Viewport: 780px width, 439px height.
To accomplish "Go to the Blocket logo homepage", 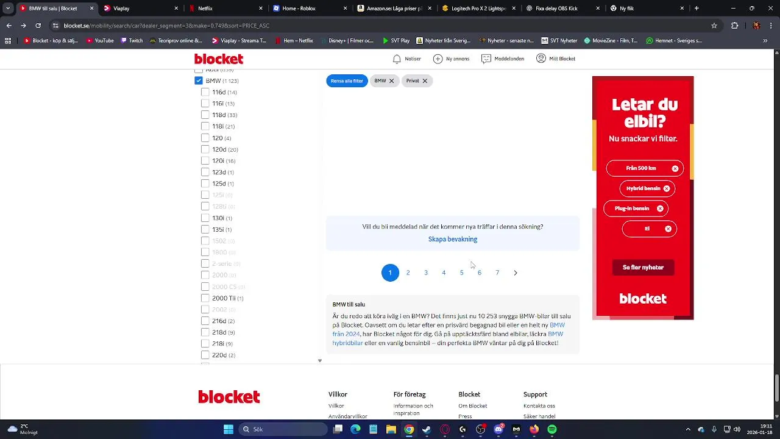I will point(219,59).
